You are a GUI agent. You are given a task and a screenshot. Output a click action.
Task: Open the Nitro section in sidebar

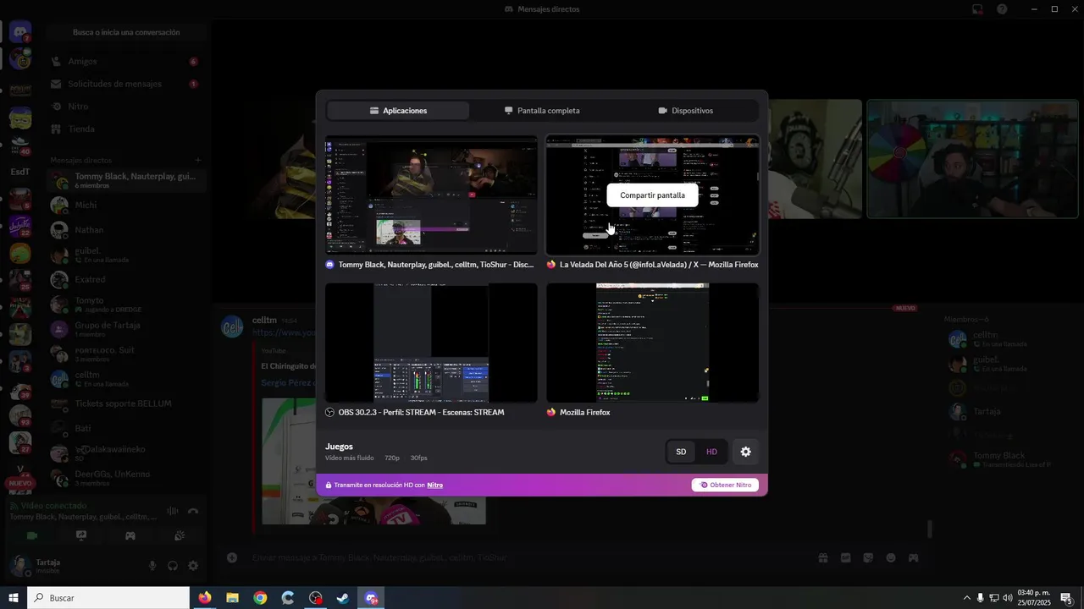click(x=125, y=107)
